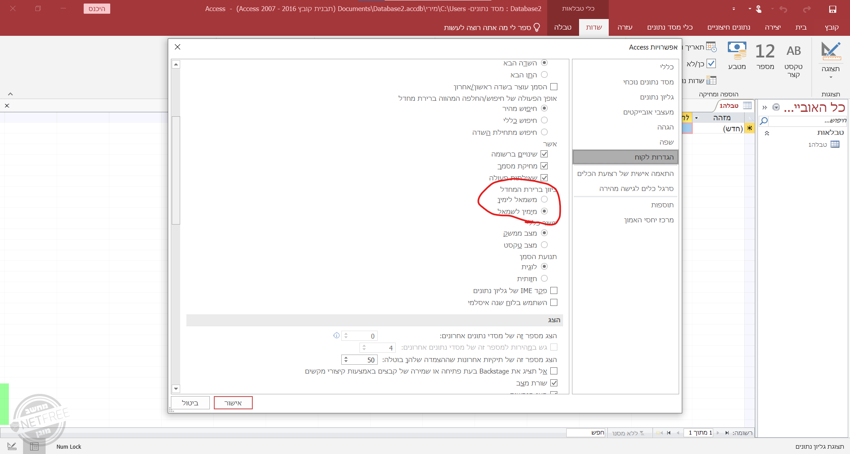
Task: Adjust the recent databases count stepper
Action: click(346, 336)
